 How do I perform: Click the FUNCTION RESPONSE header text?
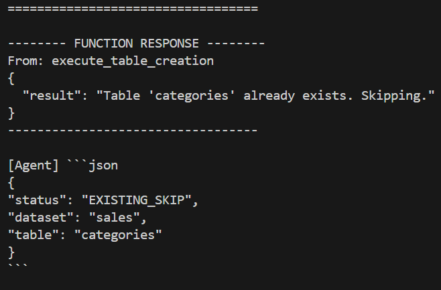[136, 44]
